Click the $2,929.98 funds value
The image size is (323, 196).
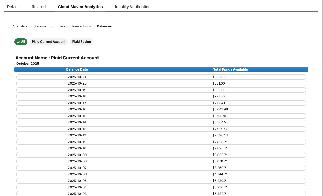point(220,129)
